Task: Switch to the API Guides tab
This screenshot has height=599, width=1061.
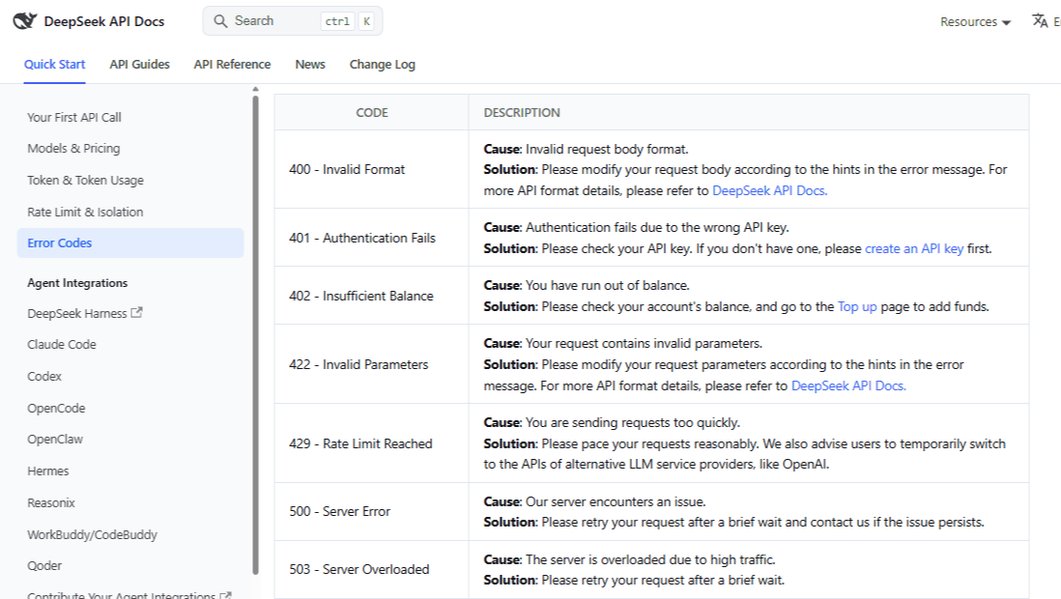Action: click(x=139, y=65)
